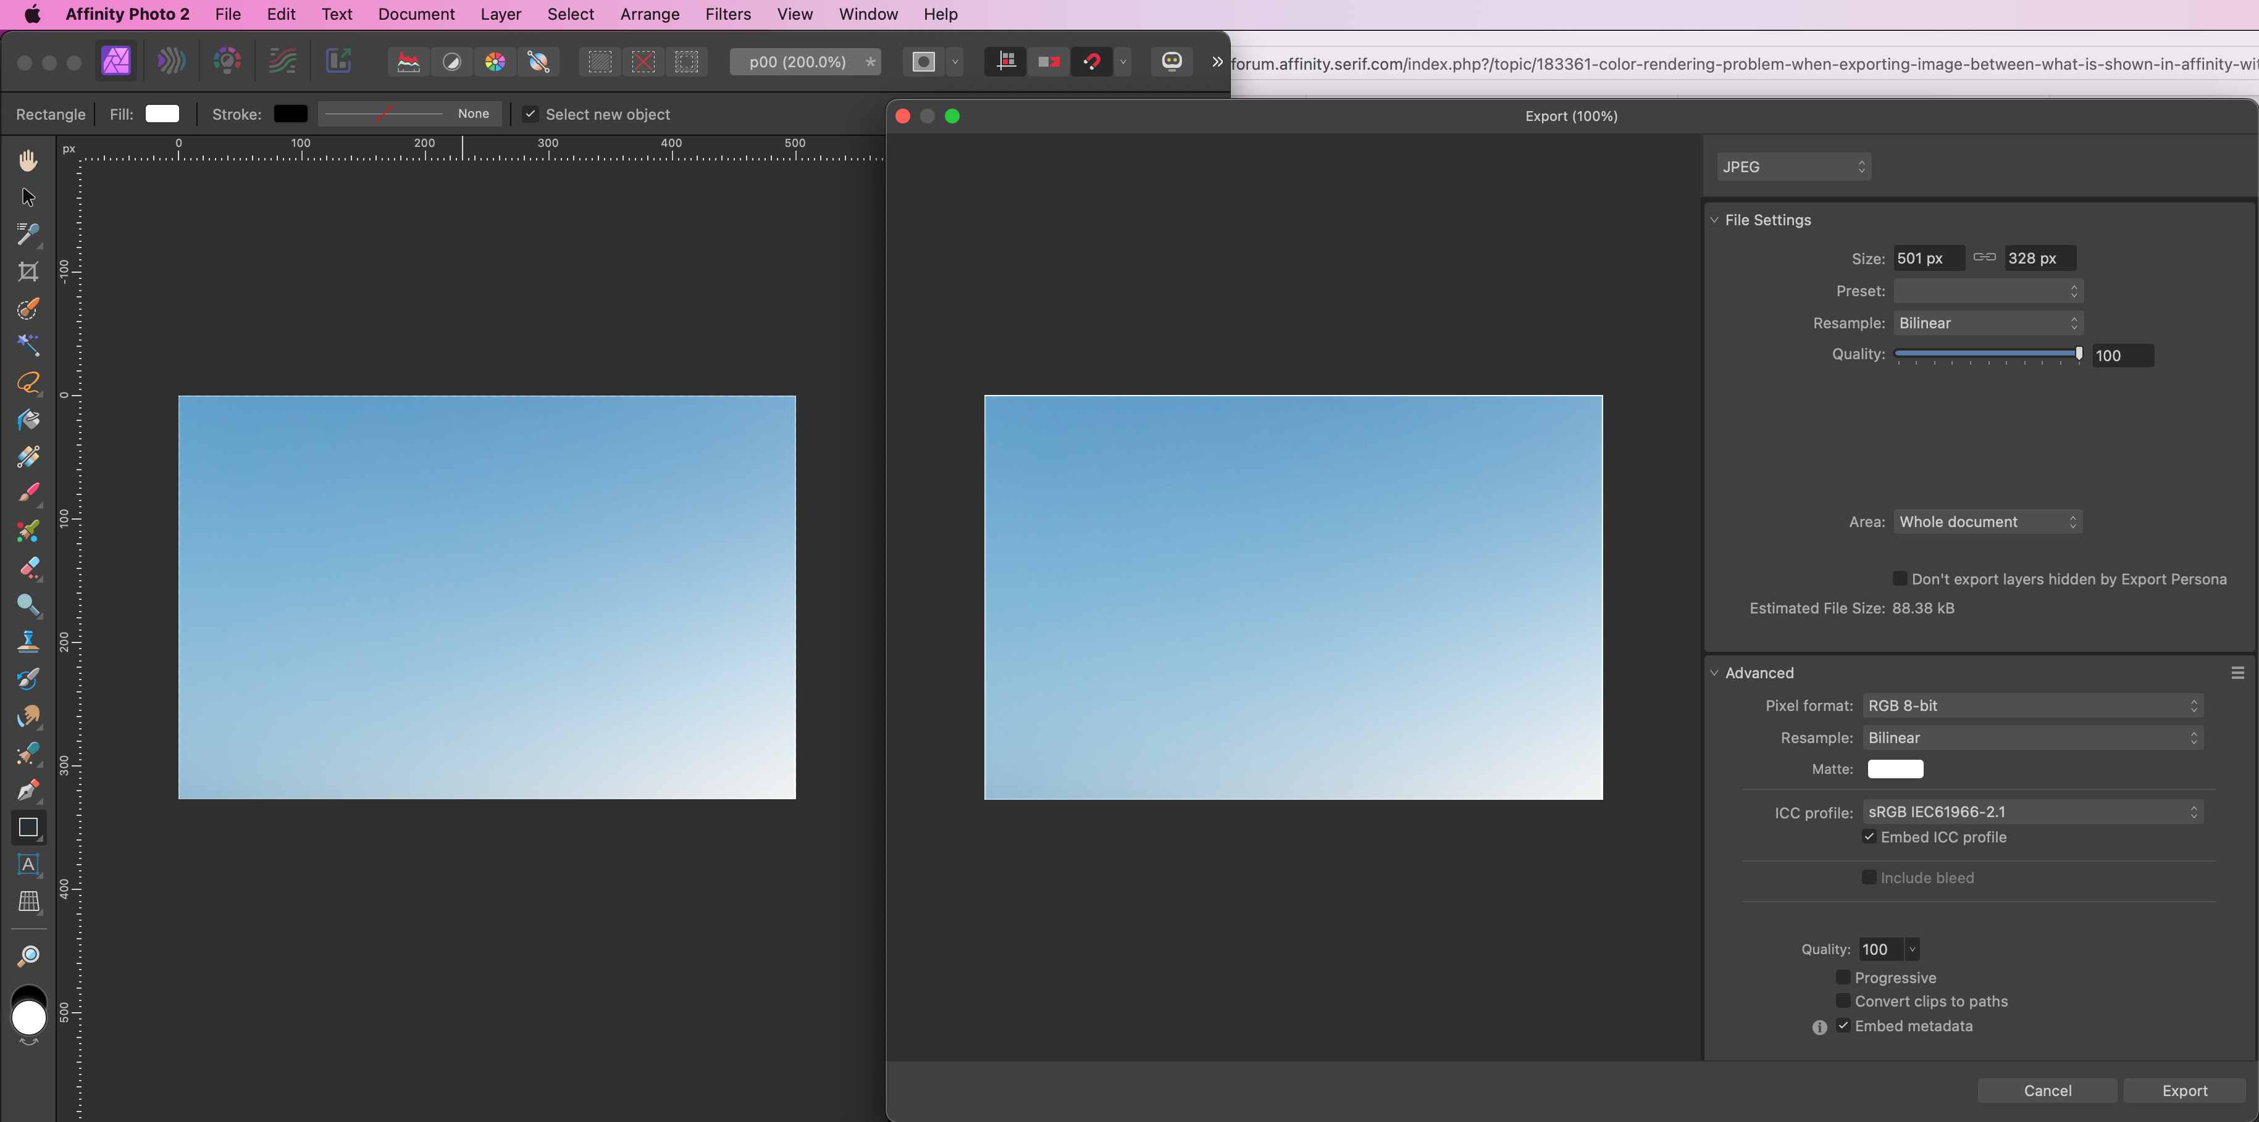
Task: Open the Window menu
Action: coord(868,14)
